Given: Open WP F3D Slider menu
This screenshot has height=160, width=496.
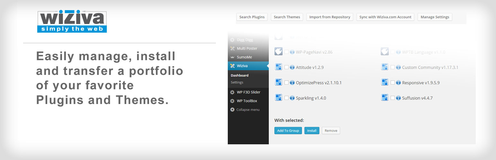Looking at the screenshot, I should coord(248,92).
